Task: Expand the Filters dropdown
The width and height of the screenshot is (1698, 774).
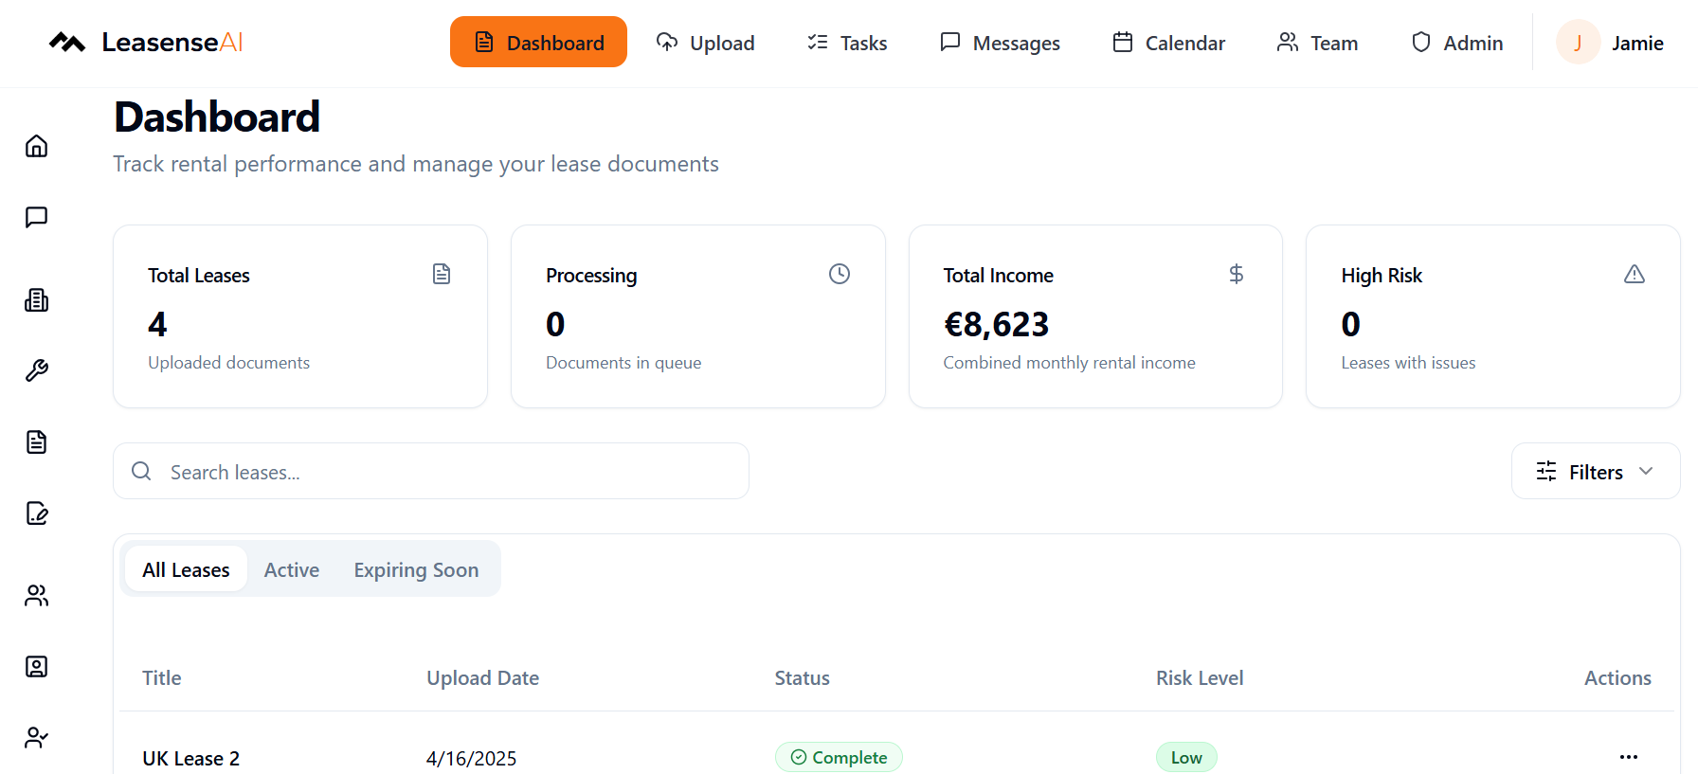Action: click(1596, 471)
